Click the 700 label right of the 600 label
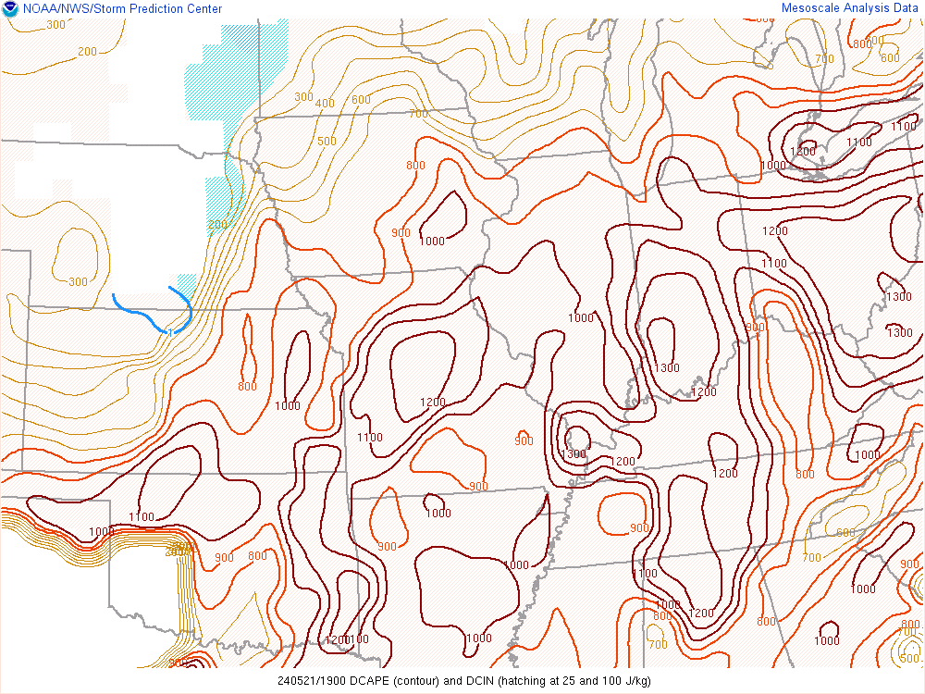This screenshot has height=694, width=925. pyautogui.click(x=417, y=114)
